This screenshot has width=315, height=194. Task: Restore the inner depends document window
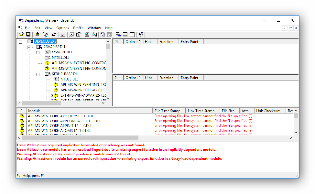tap(290, 28)
